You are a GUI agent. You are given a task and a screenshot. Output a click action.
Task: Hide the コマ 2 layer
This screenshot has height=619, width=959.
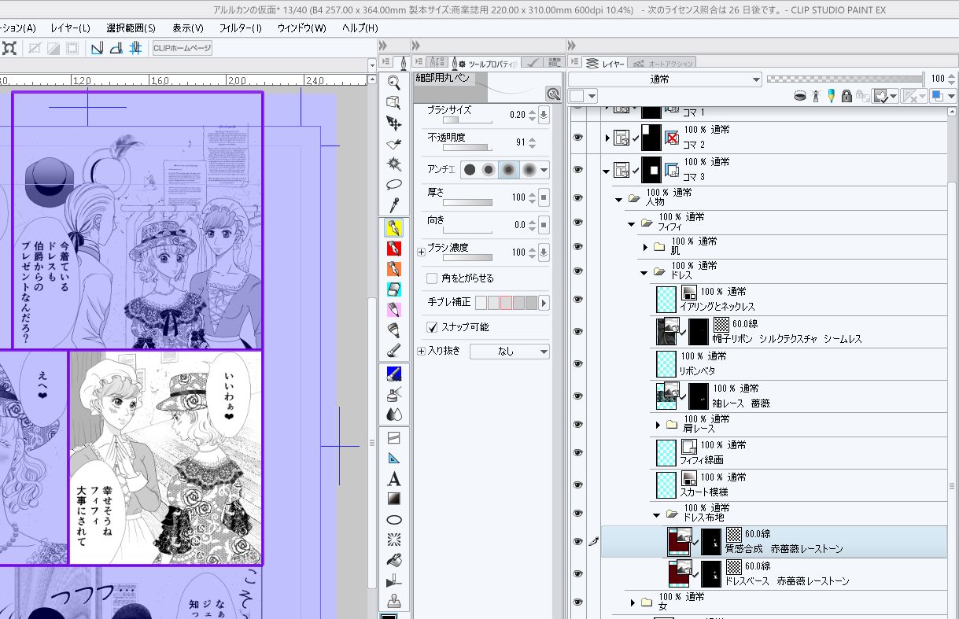pos(578,138)
